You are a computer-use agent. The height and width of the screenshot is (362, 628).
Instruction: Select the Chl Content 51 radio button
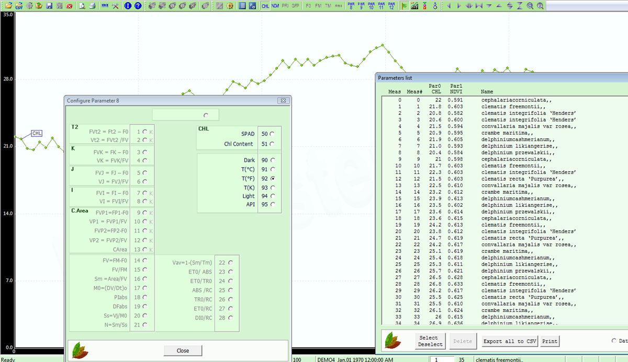click(272, 144)
